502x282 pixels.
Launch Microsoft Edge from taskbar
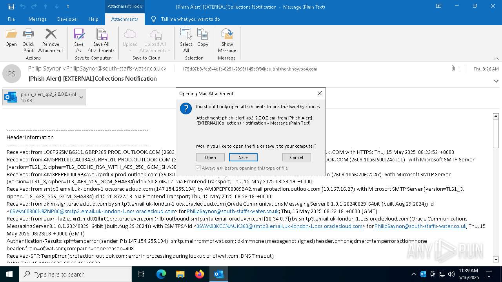click(161, 274)
